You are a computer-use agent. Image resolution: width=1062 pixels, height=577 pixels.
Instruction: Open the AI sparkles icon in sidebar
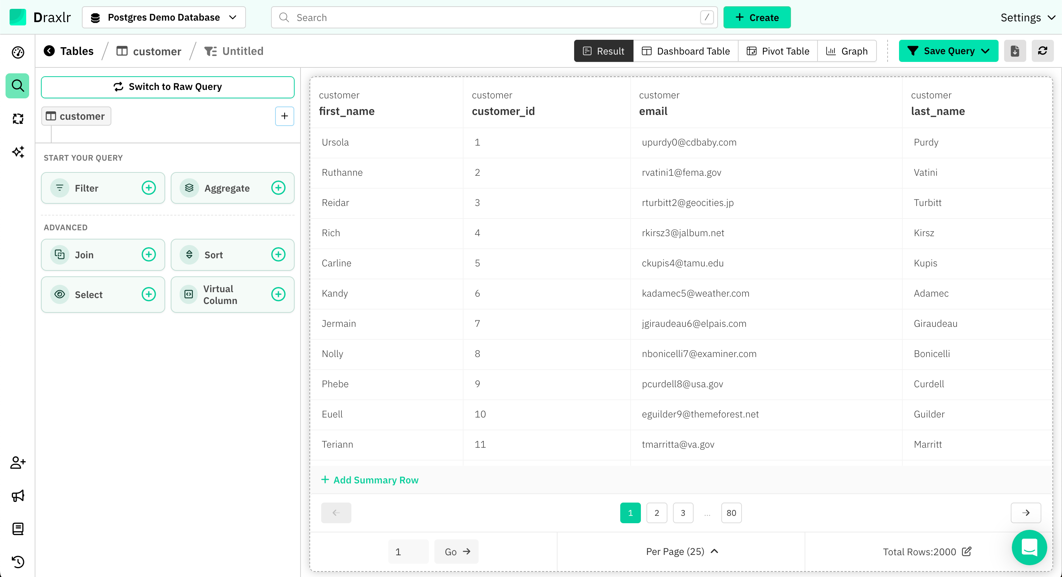[18, 152]
